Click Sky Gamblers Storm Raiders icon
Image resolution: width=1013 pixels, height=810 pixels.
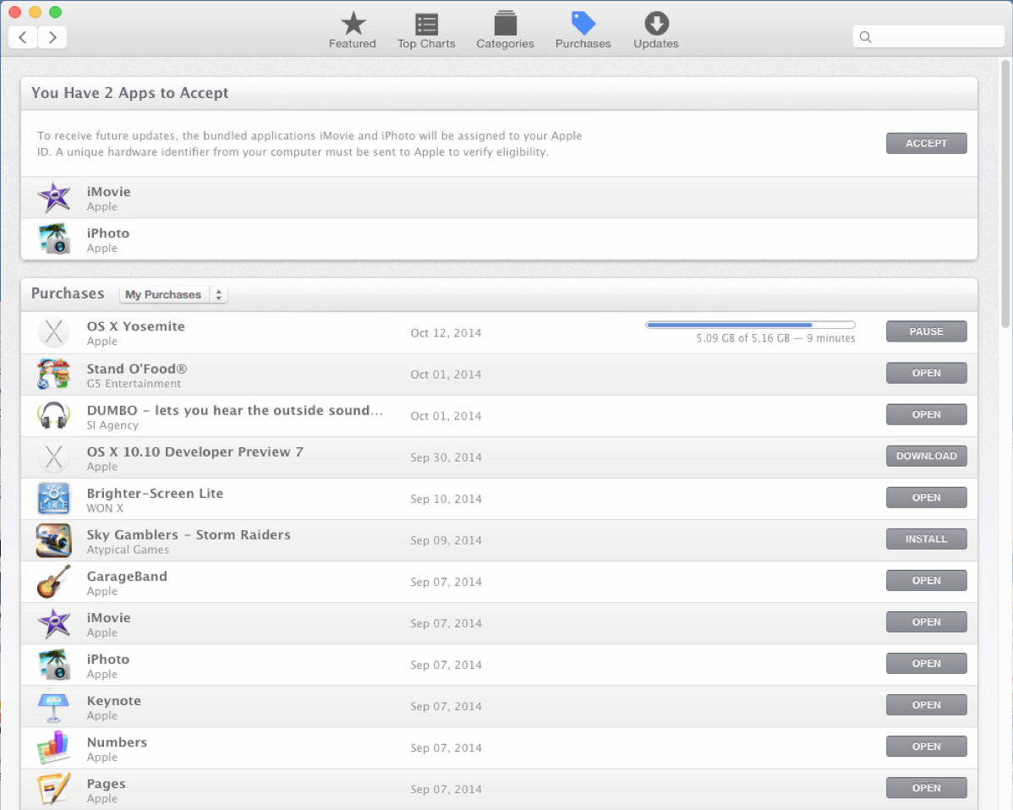pos(54,540)
